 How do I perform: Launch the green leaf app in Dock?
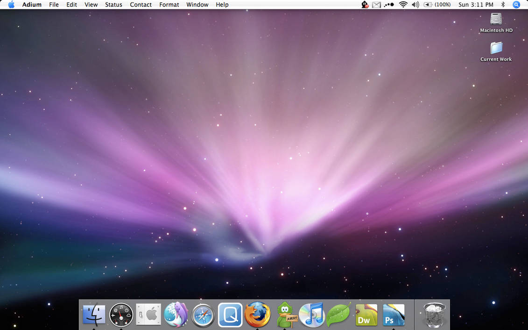tap(339, 315)
